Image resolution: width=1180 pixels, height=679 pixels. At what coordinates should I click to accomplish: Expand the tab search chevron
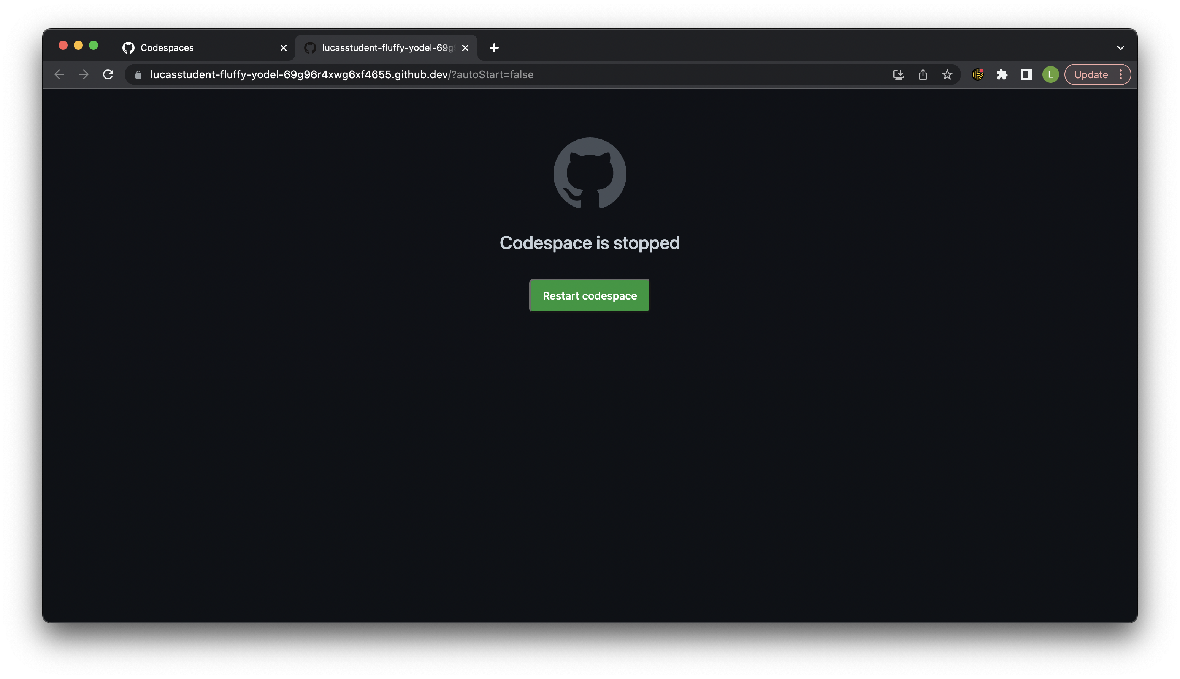pyautogui.click(x=1120, y=48)
